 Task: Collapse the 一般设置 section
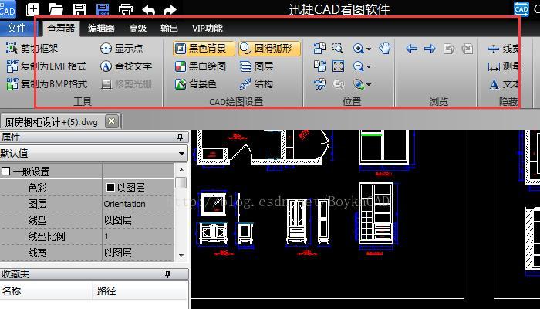(5, 171)
